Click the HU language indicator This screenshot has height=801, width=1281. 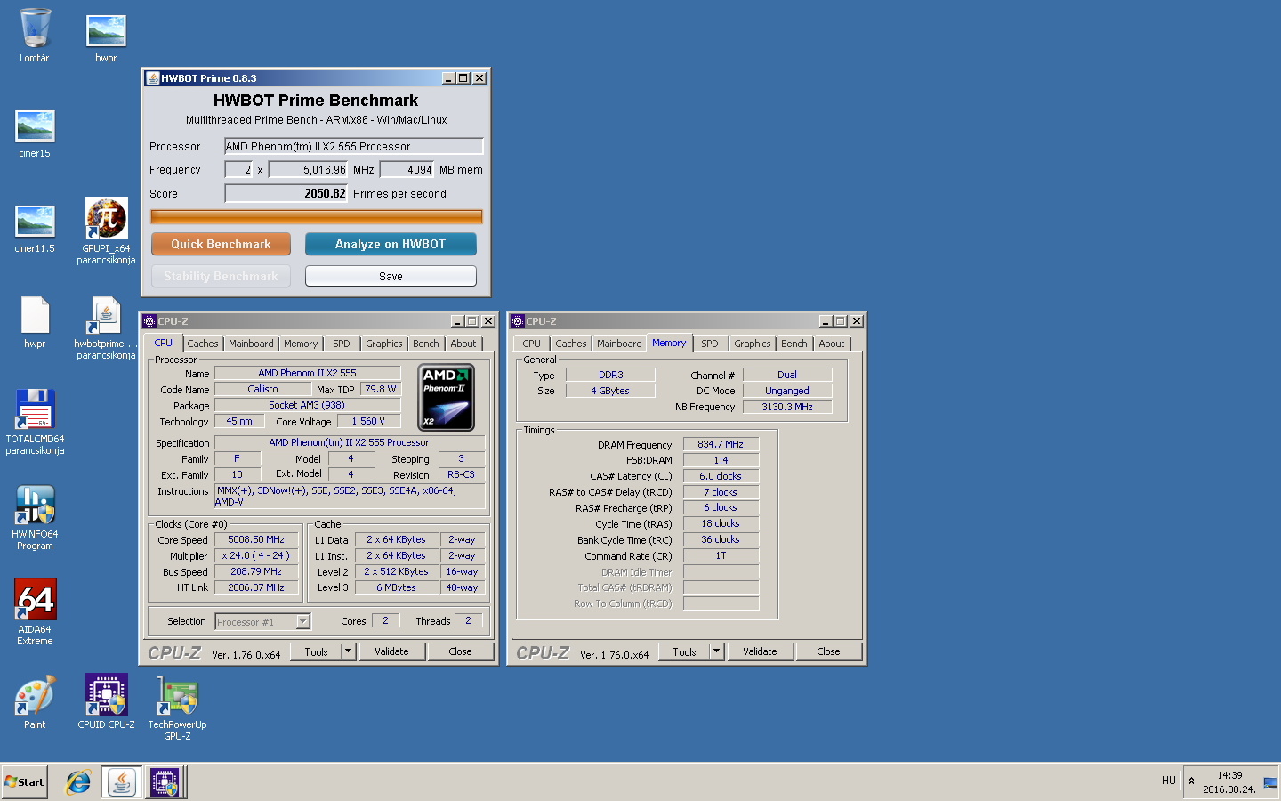coord(1168,781)
